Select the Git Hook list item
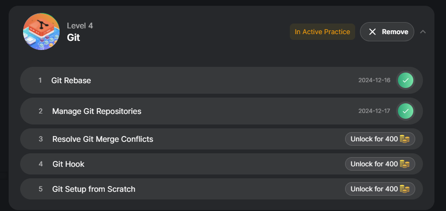Screen dimensions: 446x211 coord(68,164)
